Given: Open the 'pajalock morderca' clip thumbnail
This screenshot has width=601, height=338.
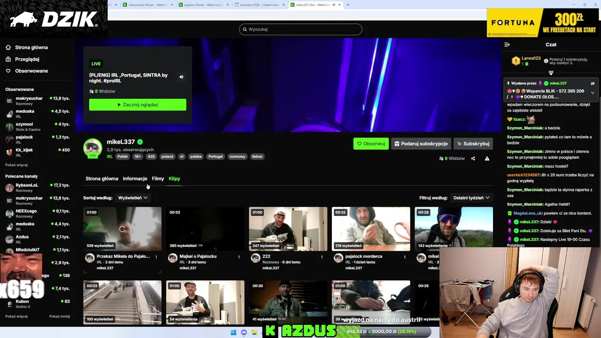Looking at the screenshot, I should pos(371,229).
